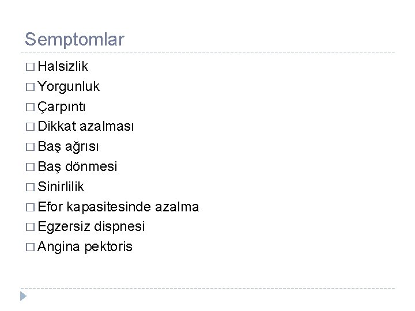Click the Egzersiz dispnesi line
415x311 pixels.
pos(91,227)
